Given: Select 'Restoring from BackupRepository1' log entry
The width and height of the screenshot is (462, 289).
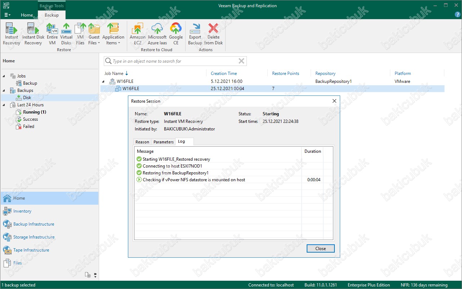Looking at the screenshot, I should point(176,173).
